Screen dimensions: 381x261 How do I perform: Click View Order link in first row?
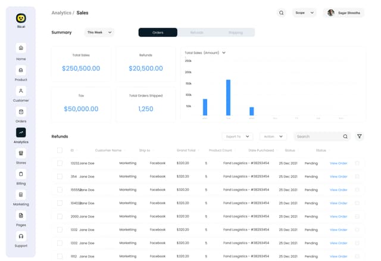pyautogui.click(x=338, y=163)
